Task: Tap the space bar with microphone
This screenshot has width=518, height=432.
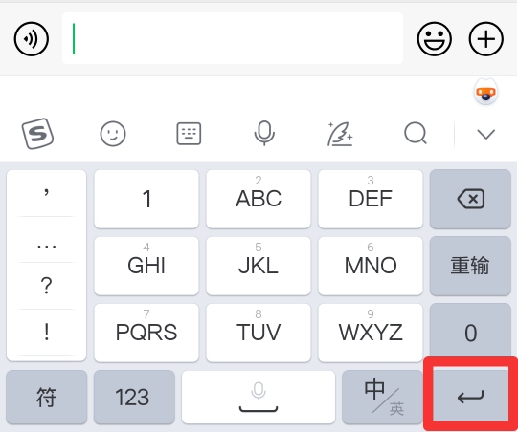Action: tap(259, 397)
